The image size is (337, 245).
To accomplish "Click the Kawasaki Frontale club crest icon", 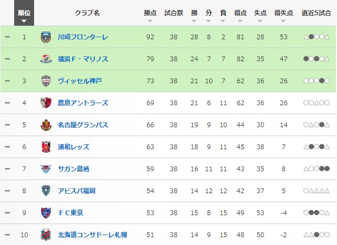I will 46,37.
